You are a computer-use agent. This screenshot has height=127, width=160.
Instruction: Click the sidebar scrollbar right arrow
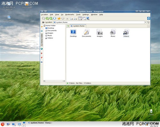[64, 81]
